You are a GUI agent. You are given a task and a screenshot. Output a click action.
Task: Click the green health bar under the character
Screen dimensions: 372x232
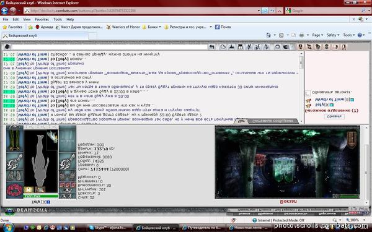click(41, 196)
